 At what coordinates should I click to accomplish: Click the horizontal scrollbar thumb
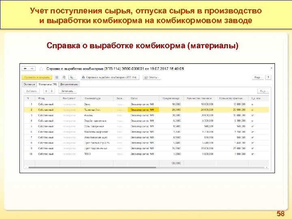click(92, 167)
